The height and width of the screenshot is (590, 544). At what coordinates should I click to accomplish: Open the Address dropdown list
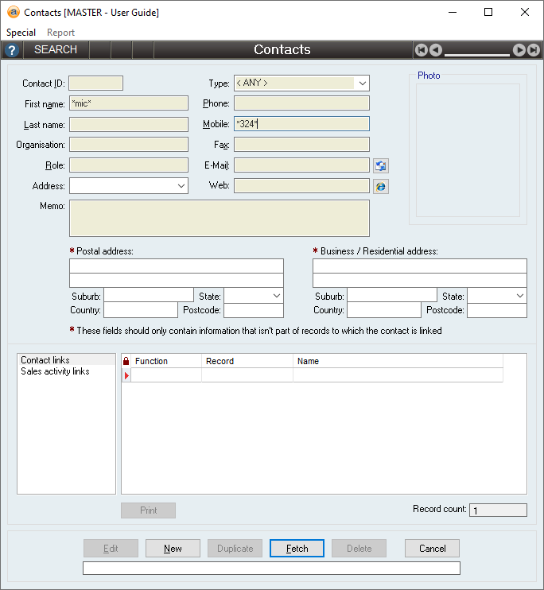[181, 186]
